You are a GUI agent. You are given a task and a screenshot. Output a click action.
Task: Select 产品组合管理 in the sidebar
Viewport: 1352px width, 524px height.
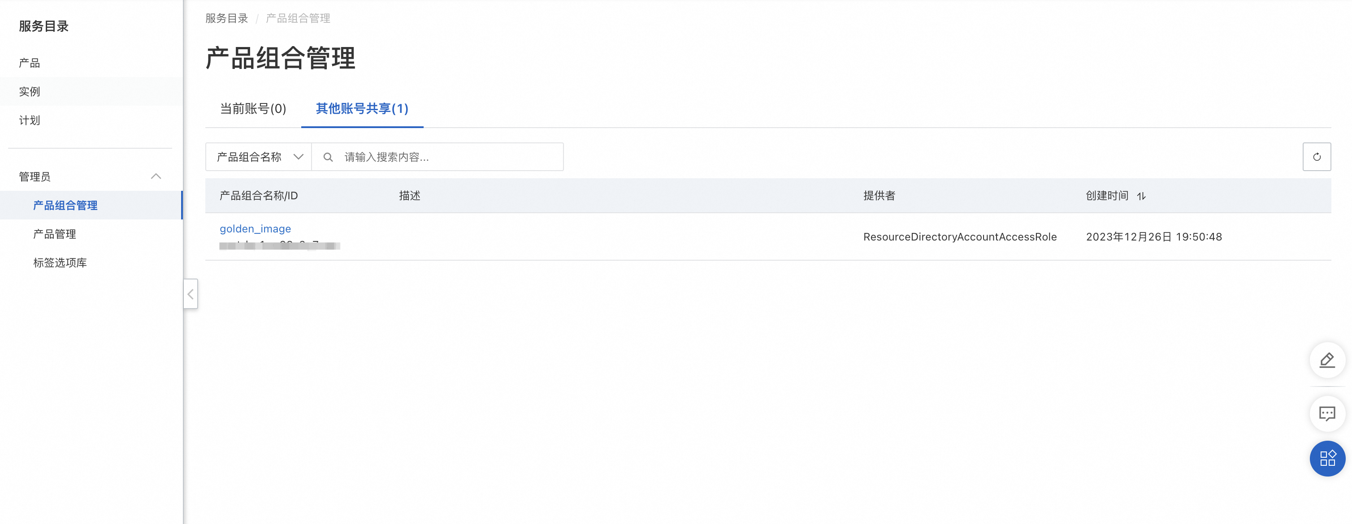(x=65, y=206)
